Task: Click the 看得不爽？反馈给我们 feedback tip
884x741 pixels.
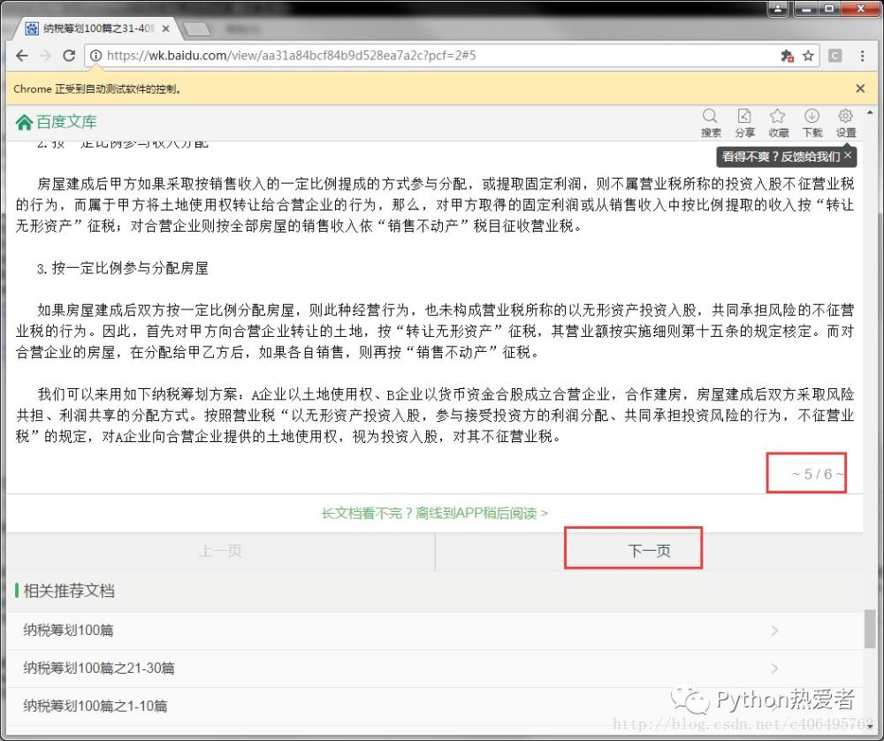Action: click(781, 157)
